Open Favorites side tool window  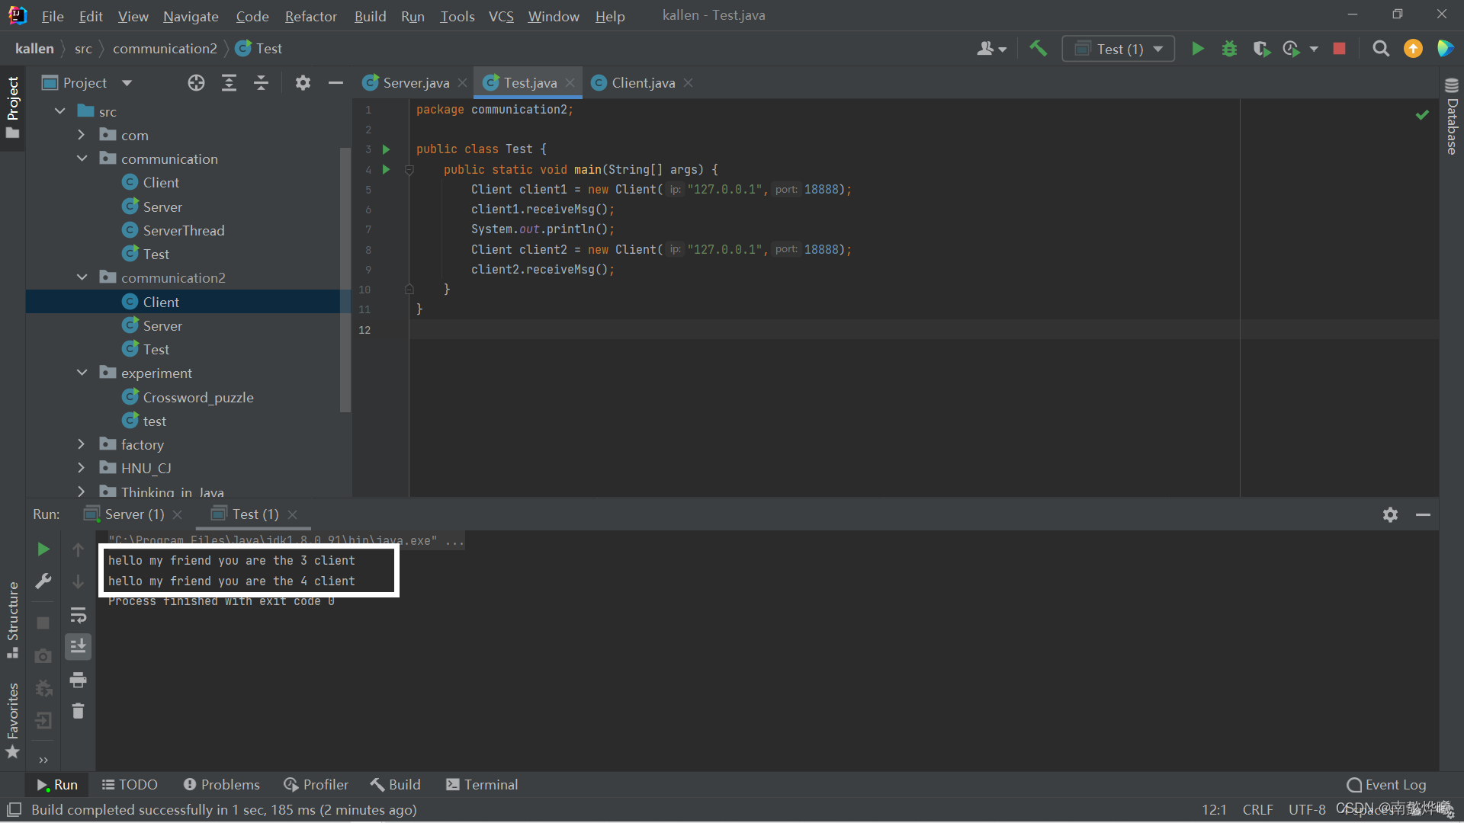(x=12, y=721)
